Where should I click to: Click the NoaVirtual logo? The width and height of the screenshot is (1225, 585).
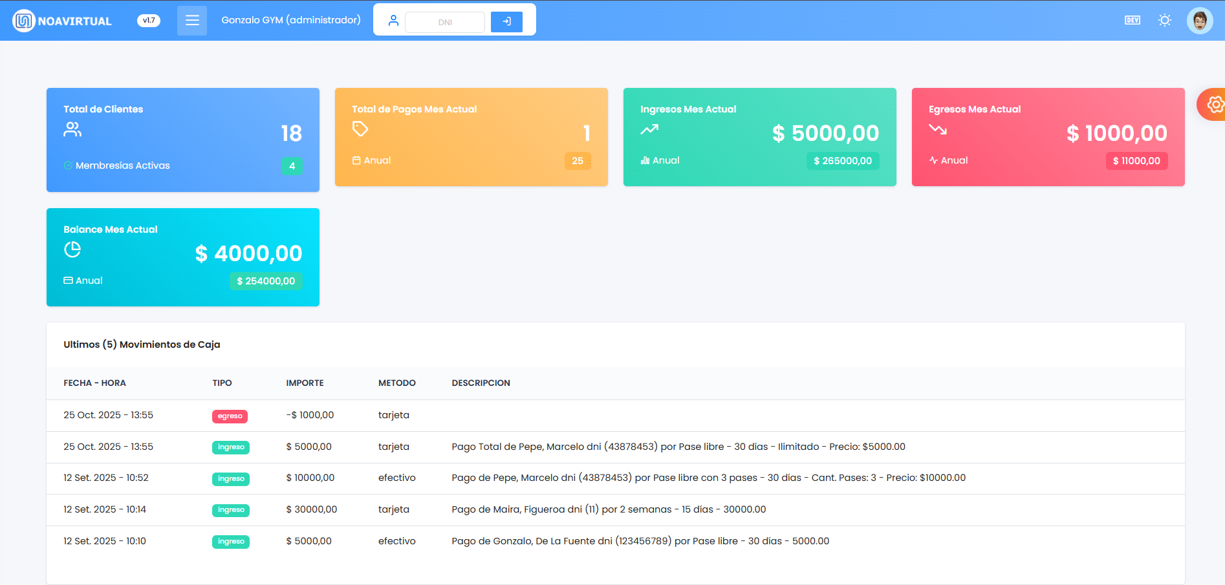62,21
